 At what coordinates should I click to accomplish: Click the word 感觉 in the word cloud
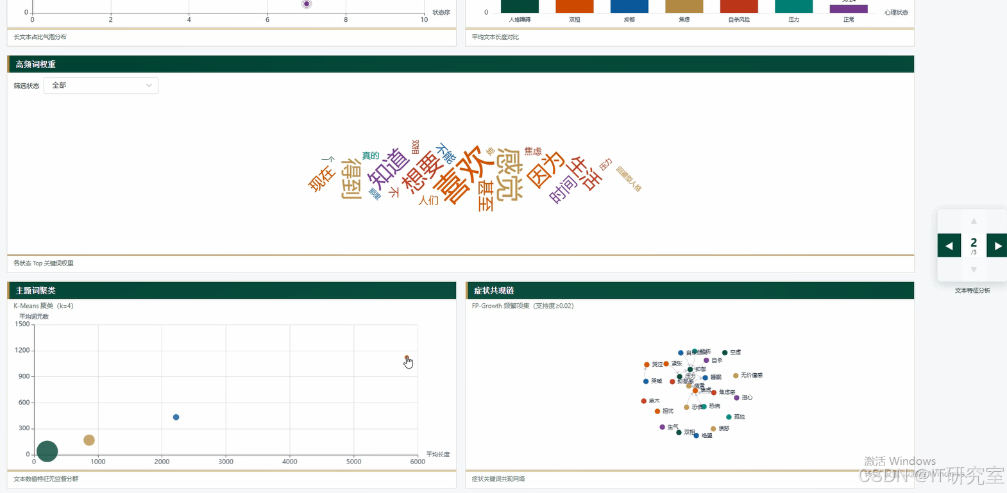pos(511,174)
